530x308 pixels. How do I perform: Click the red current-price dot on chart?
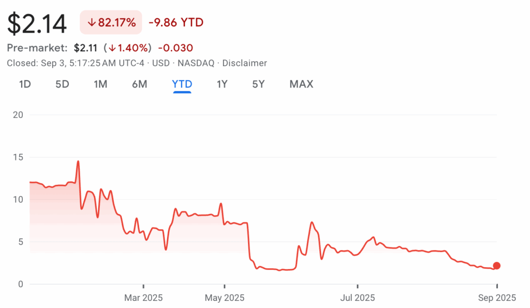(x=497, y=266)
